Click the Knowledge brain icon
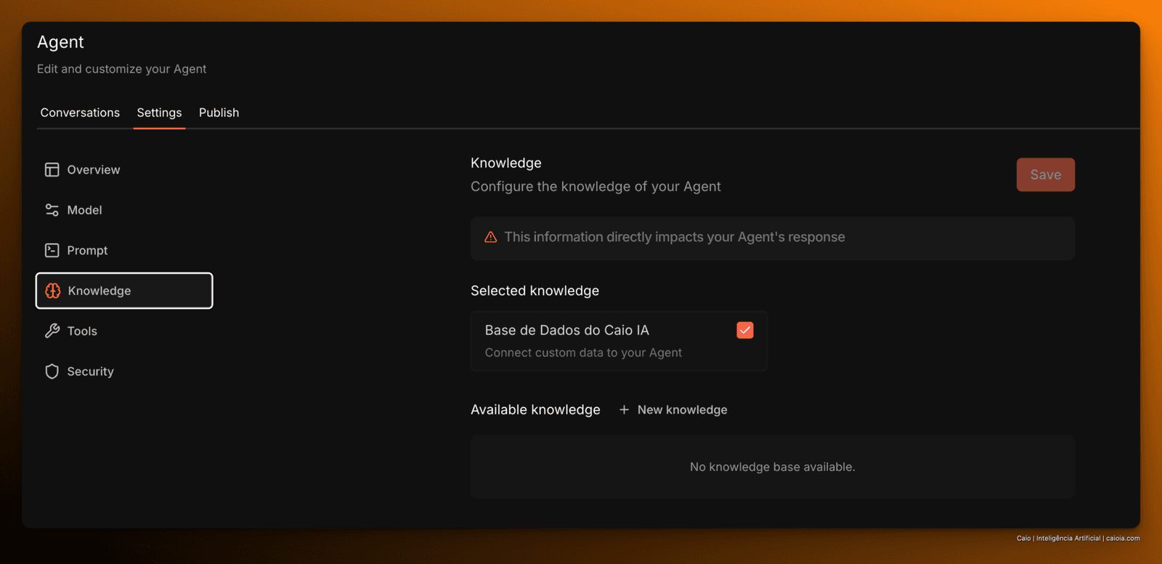 point(53,291)
